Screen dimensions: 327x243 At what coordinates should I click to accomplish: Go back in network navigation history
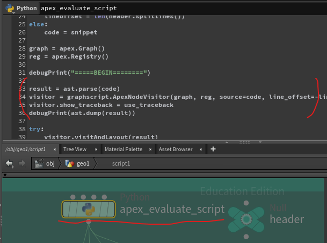(10, 163)
